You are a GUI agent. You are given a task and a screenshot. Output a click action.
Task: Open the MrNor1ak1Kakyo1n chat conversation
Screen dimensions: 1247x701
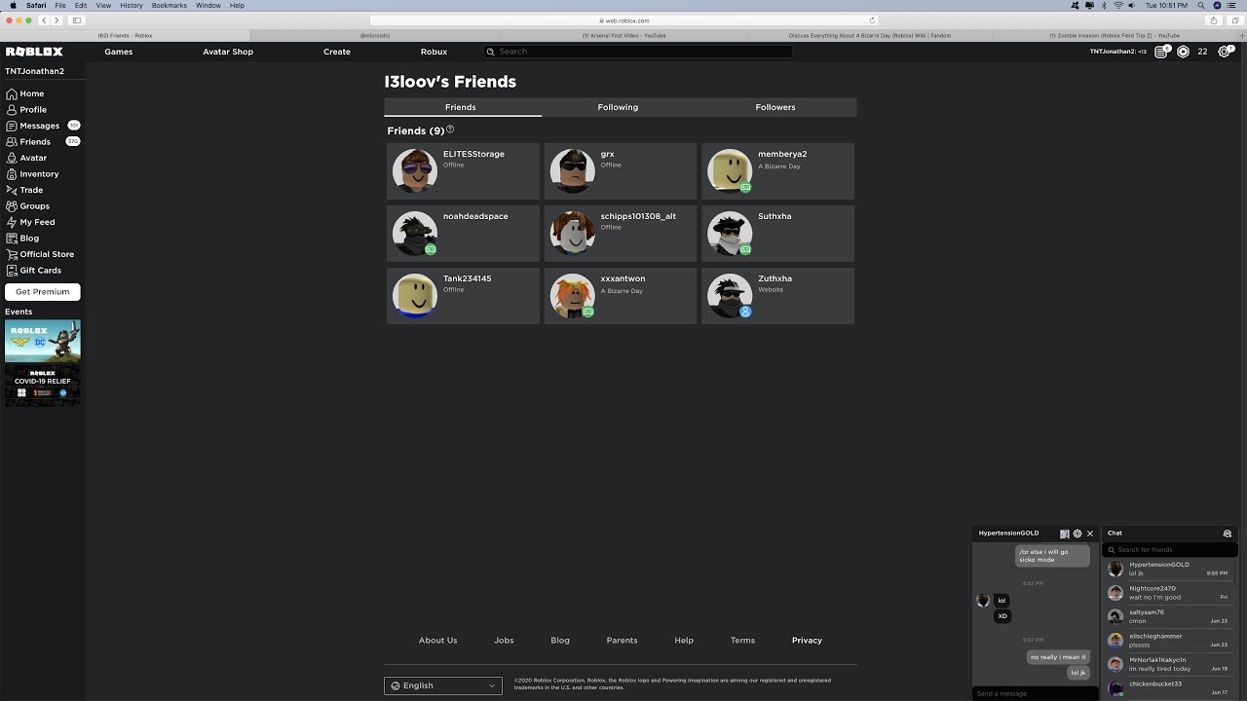click(x=1170, y=664)
